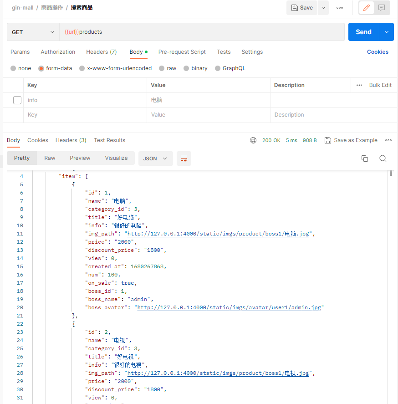
Task: Select x-www-form-urlencoded radio option
Action: click(x=82, y=68)
